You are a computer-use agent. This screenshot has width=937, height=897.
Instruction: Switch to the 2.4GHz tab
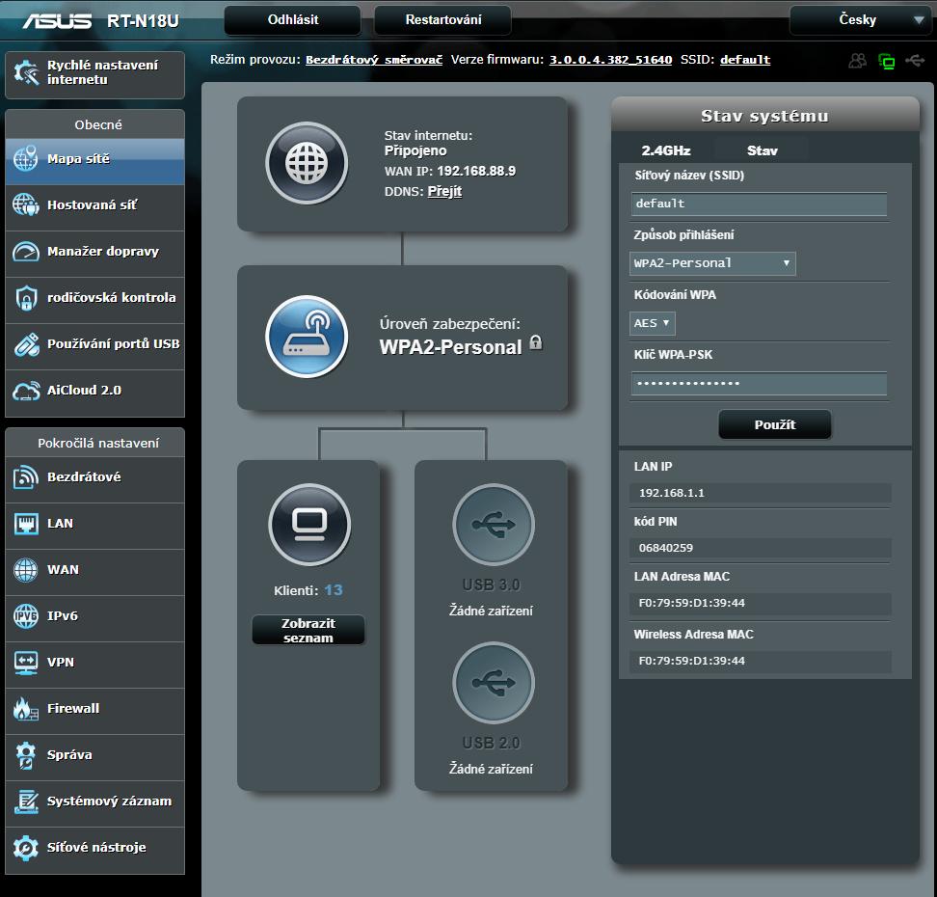pos(666,150)
